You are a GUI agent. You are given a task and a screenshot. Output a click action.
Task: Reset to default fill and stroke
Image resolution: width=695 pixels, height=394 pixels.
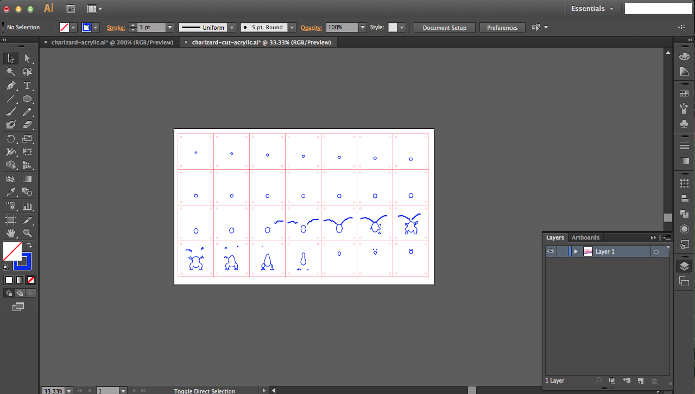[x=6, y=268]
